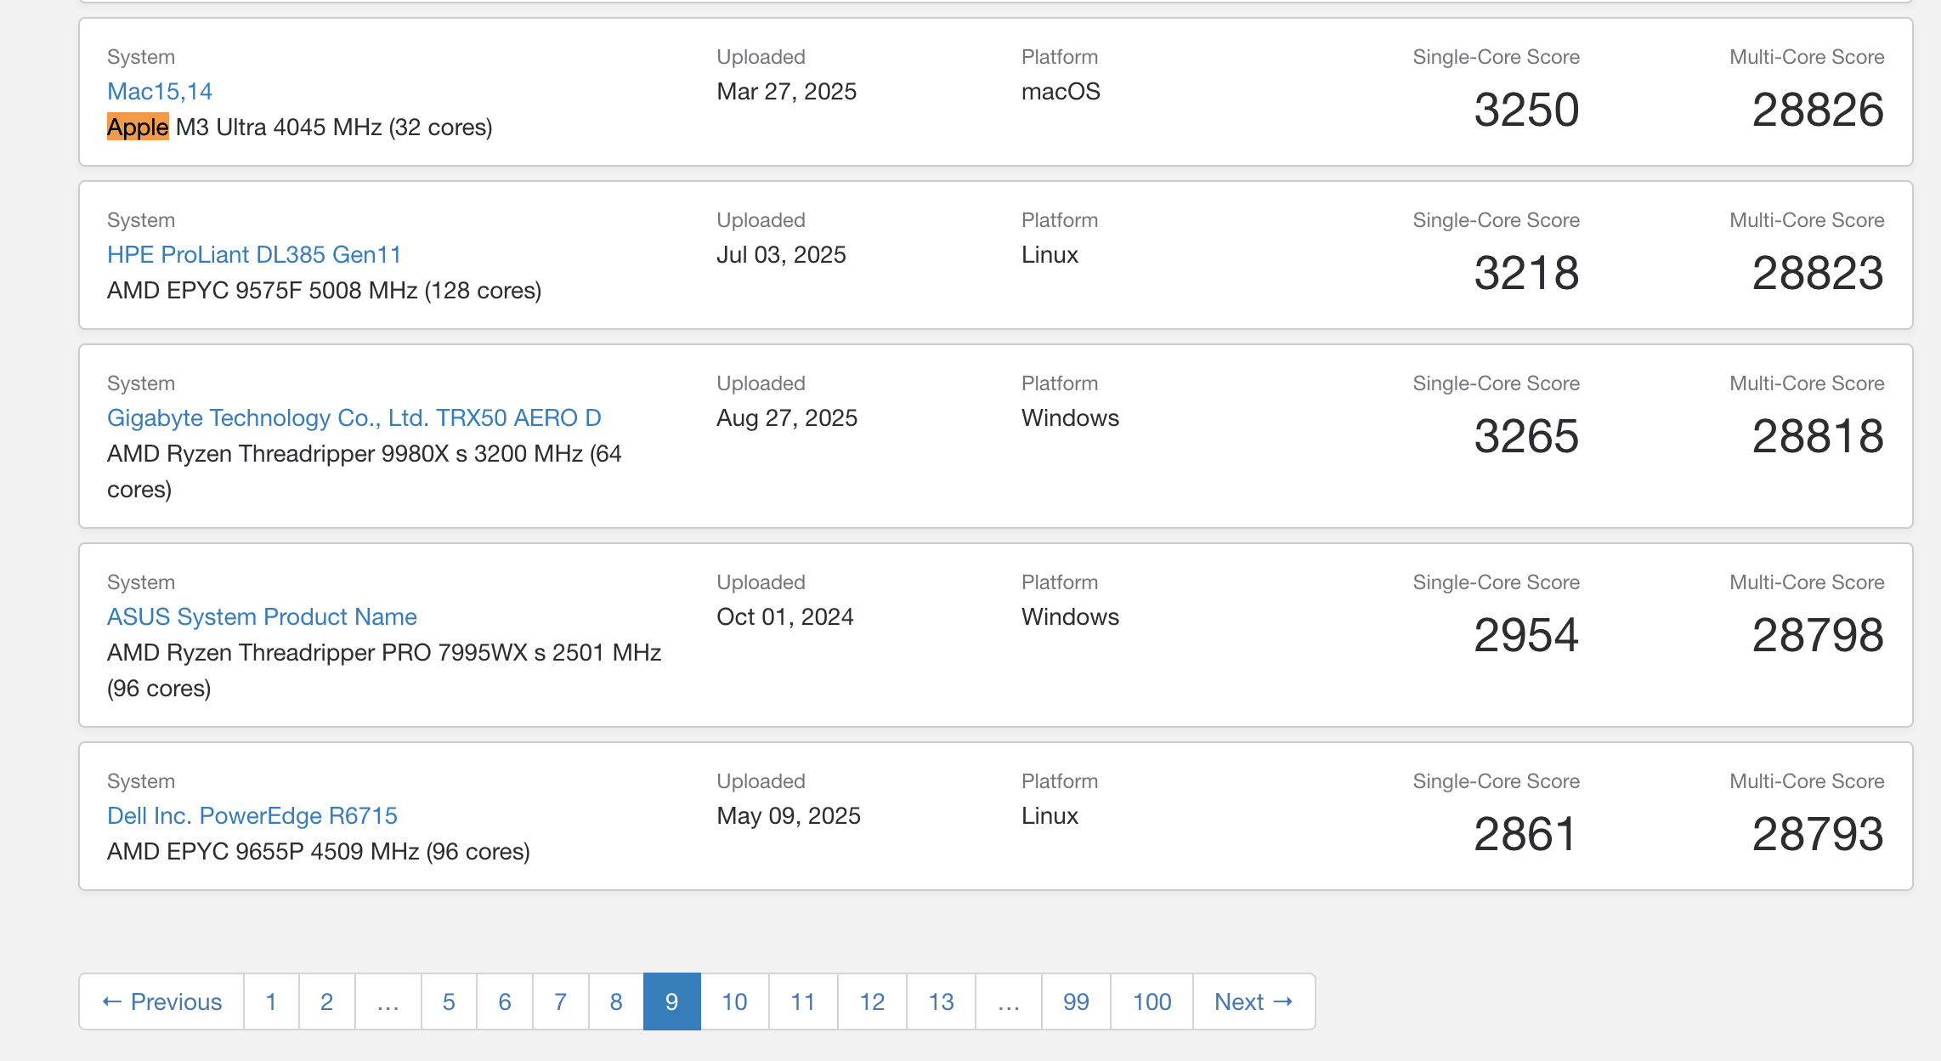Image resolution: width=1941 pixels, height=1061 pixels.
Task: Open ASUS System Product Name result
Action: click(x=262, y=616)
